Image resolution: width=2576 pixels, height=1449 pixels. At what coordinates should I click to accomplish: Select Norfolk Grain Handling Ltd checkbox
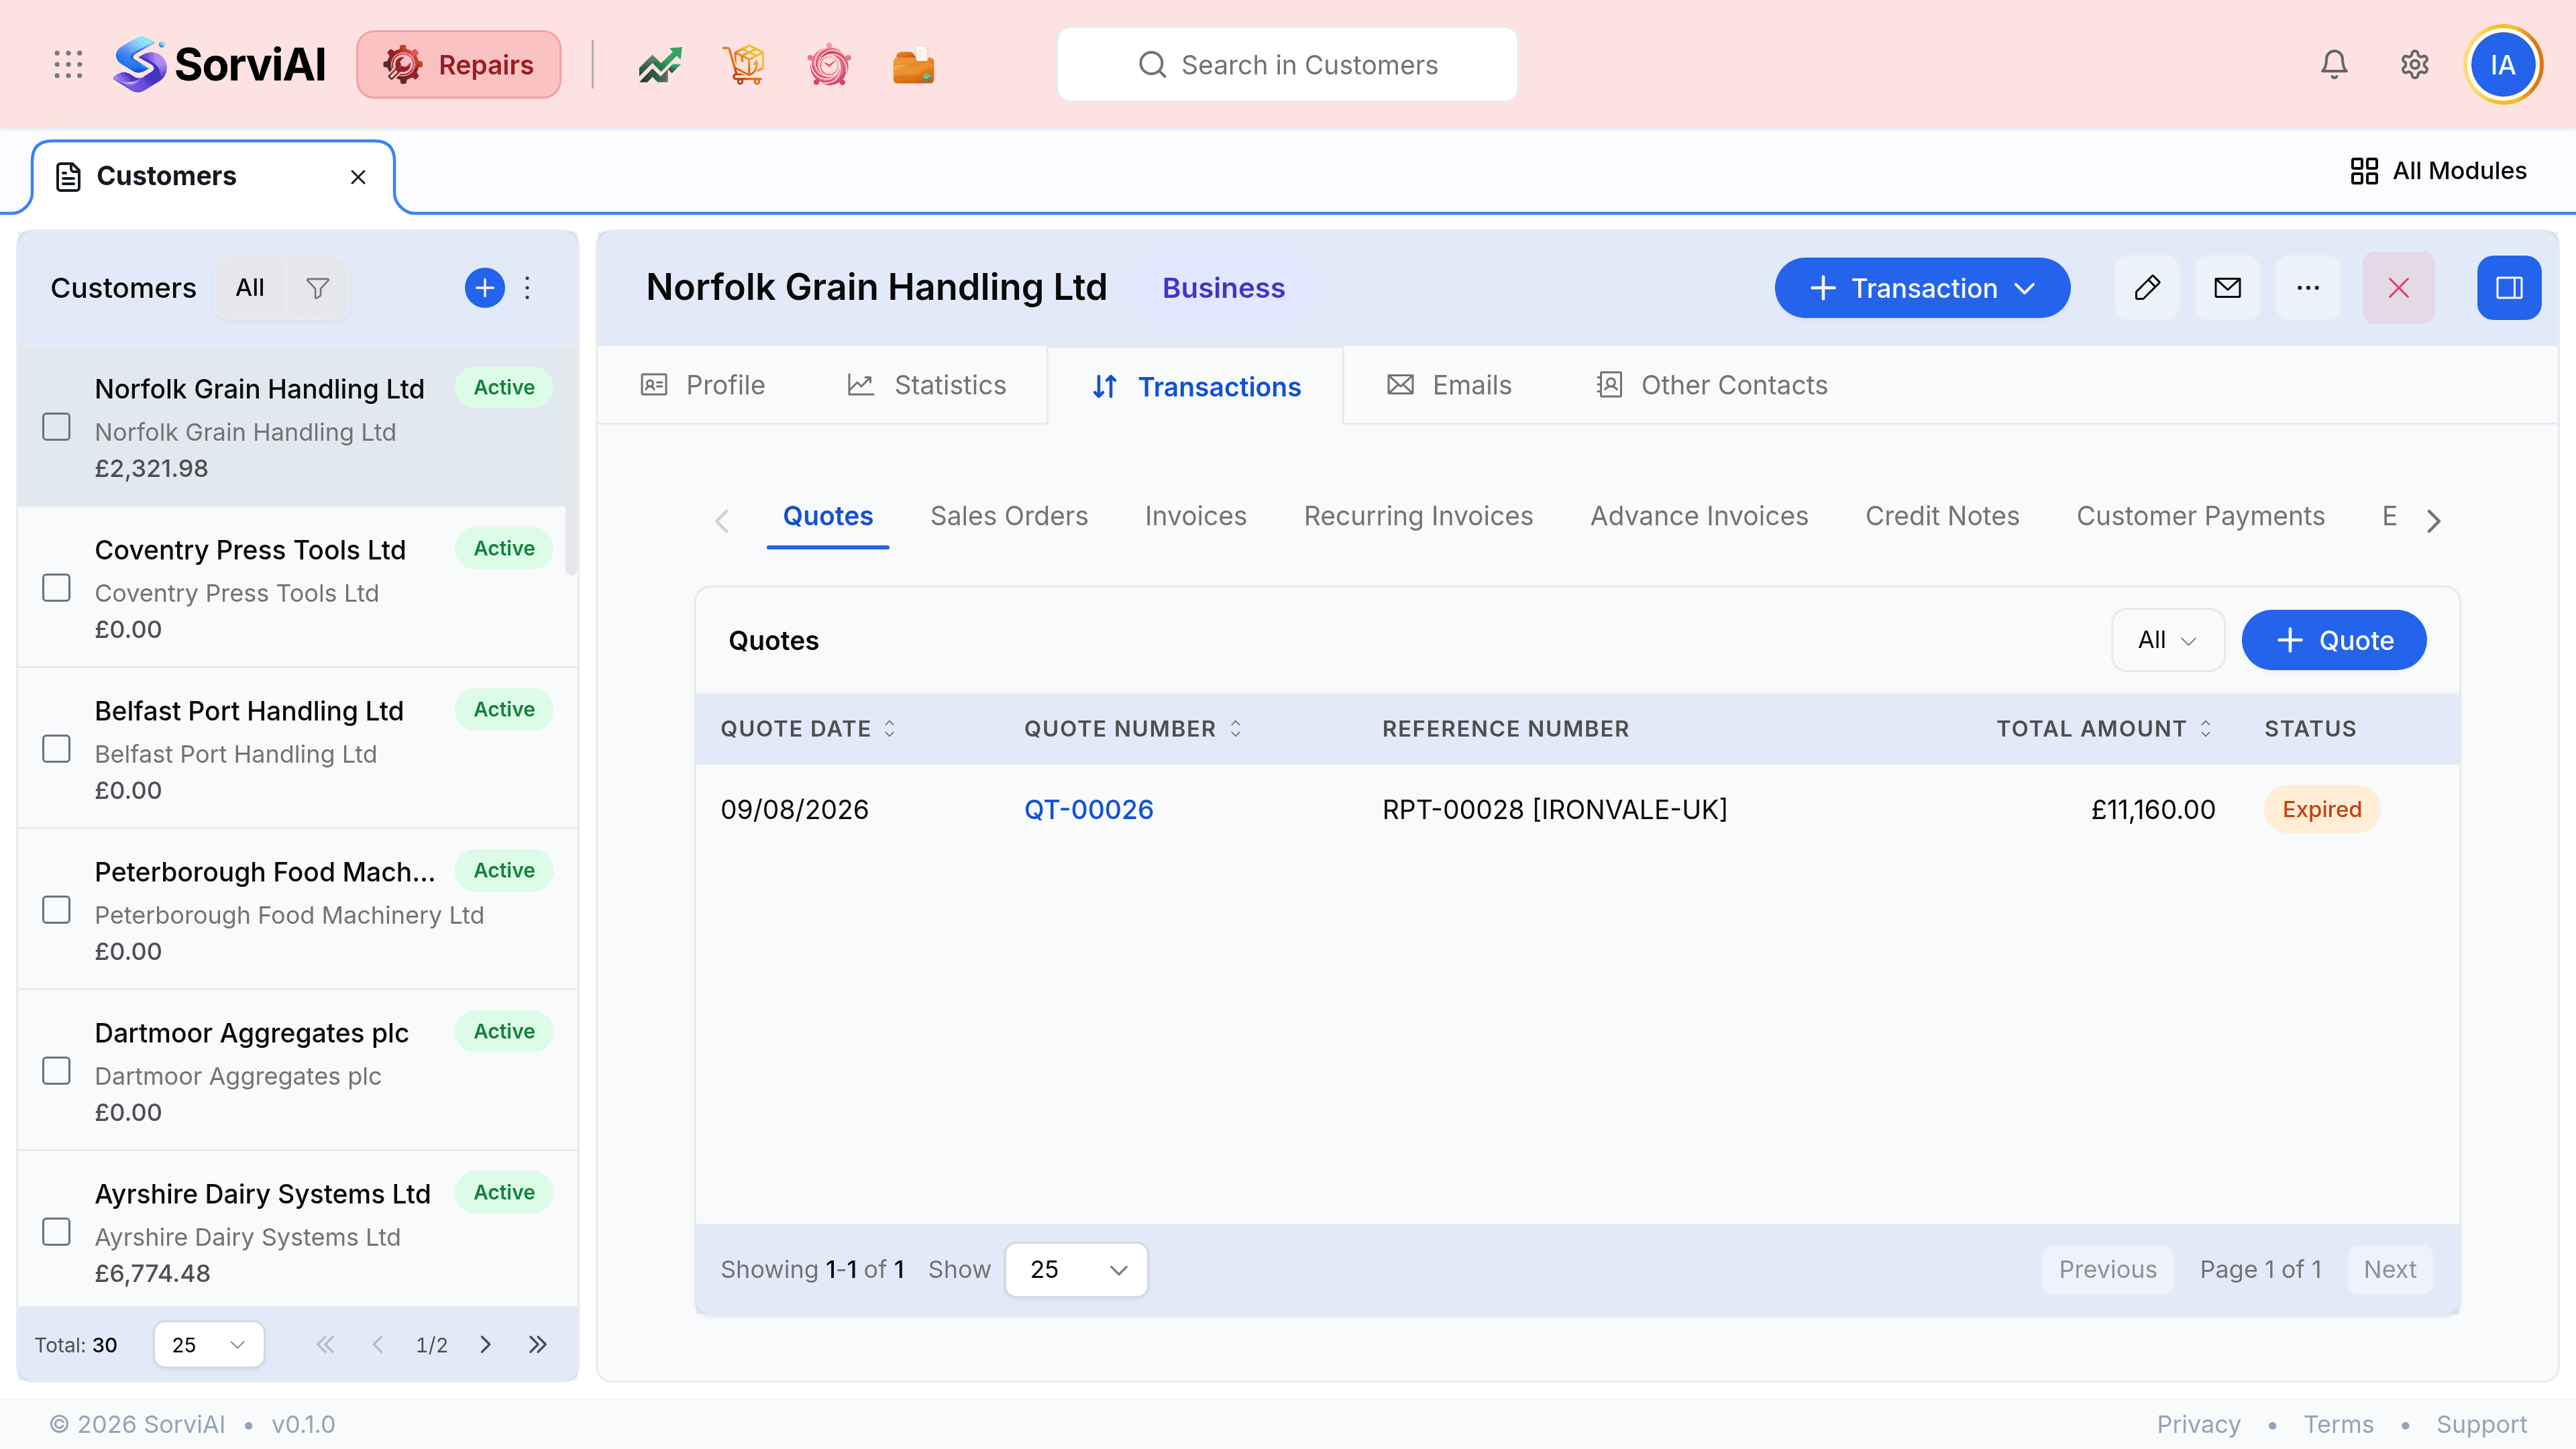(56, 427)
